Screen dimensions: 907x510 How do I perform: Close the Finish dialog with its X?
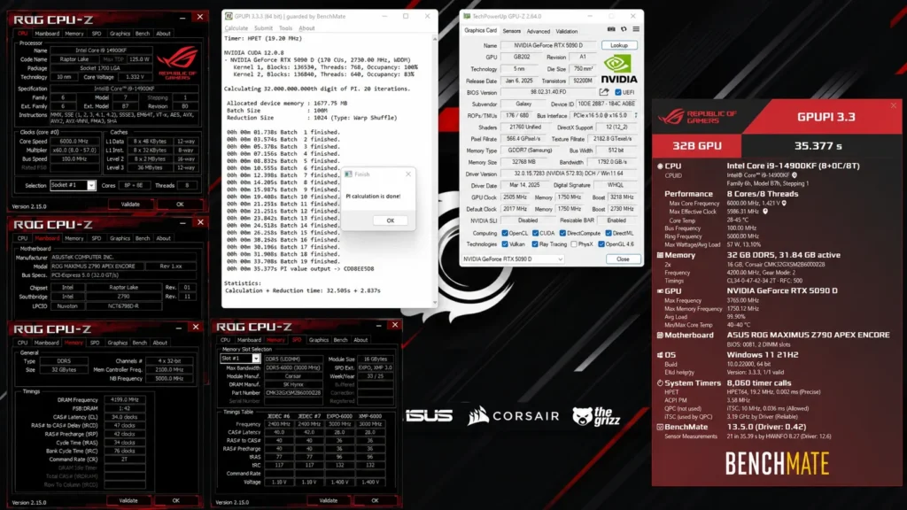(x=408, y=174)
